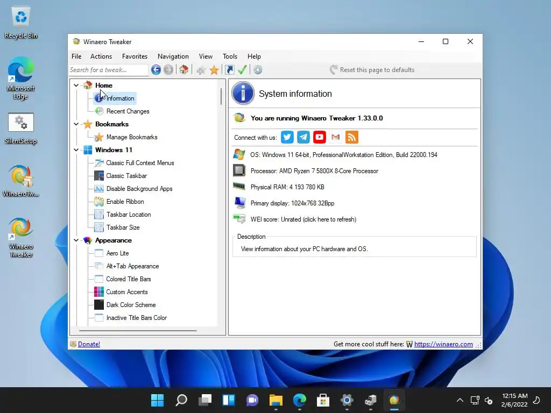
Task: Click the Search for a tweak field
Action: click(x=109, y=70)
